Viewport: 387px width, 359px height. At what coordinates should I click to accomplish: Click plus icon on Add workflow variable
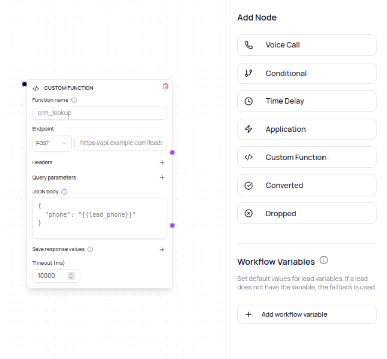pos(249,314)
